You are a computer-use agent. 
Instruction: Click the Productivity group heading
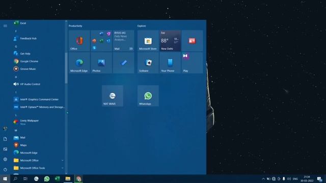(75, 26)
